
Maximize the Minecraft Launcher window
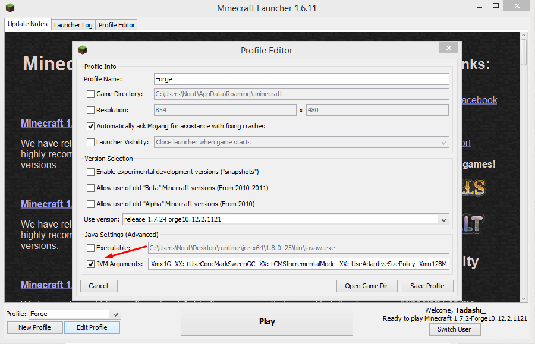click(x=495, y=5)
